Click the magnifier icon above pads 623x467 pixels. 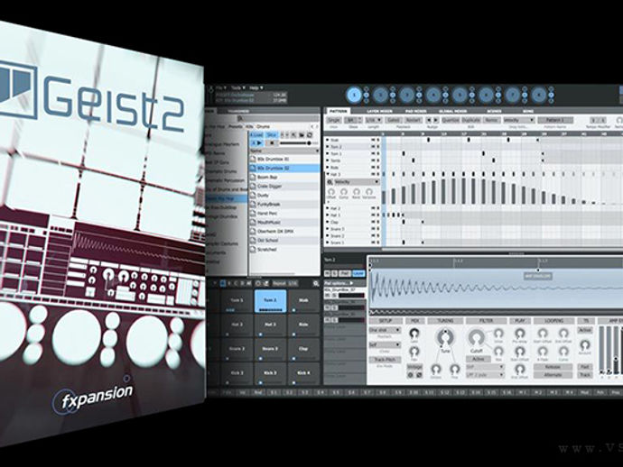click(x=315, y=283)
